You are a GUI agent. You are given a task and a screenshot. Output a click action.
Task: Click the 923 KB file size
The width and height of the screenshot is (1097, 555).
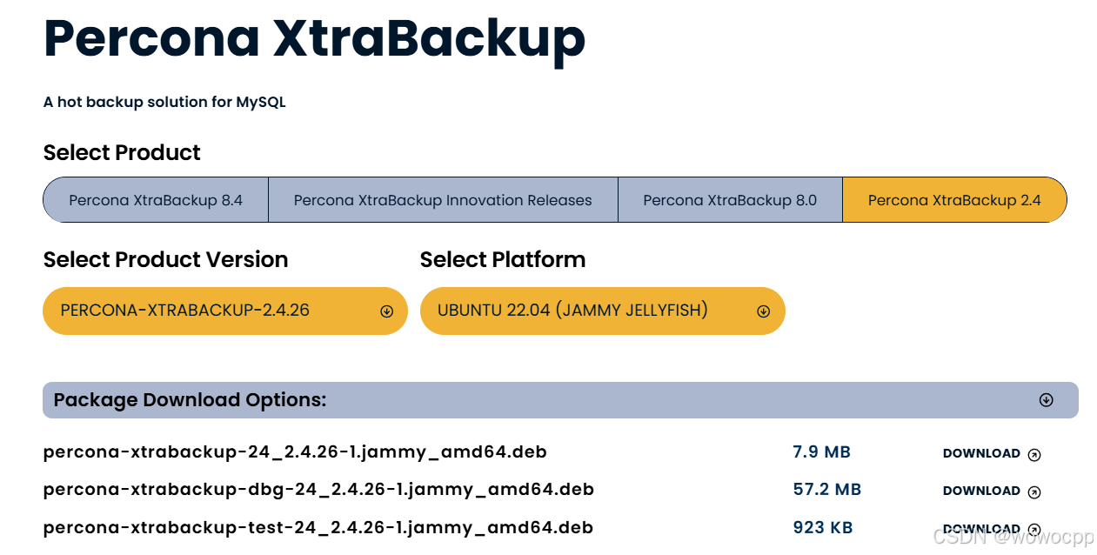point(823,528)
